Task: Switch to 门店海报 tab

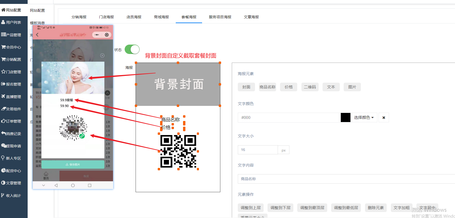Action: 106,17
